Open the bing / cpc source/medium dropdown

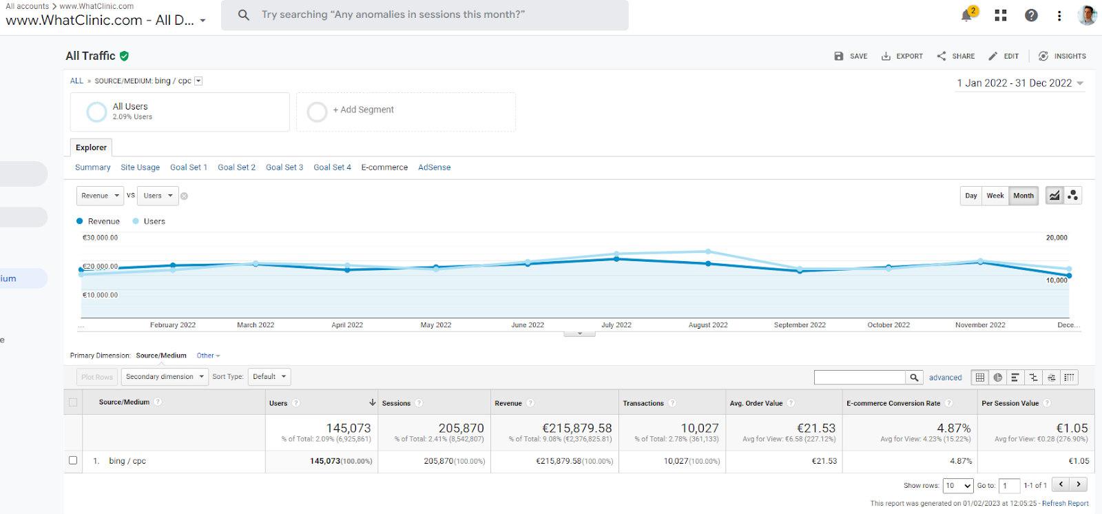point(198,81)
